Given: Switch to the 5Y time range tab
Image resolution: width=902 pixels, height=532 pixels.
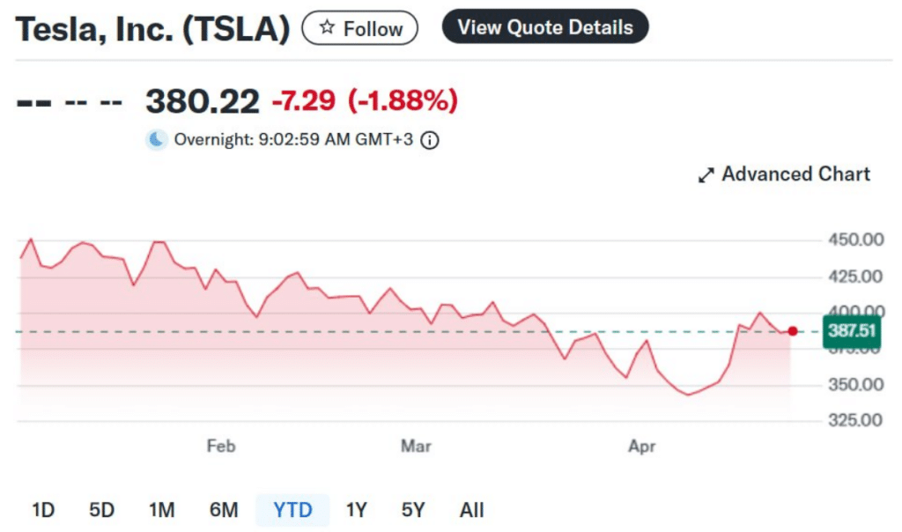Looking at the screenshot, I should point(411,509).
